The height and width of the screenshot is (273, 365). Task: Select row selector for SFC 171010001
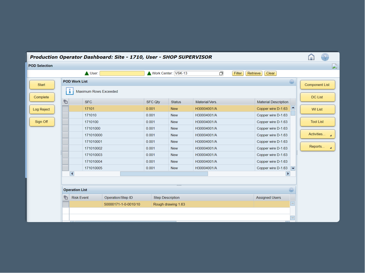tap(65, 142)
